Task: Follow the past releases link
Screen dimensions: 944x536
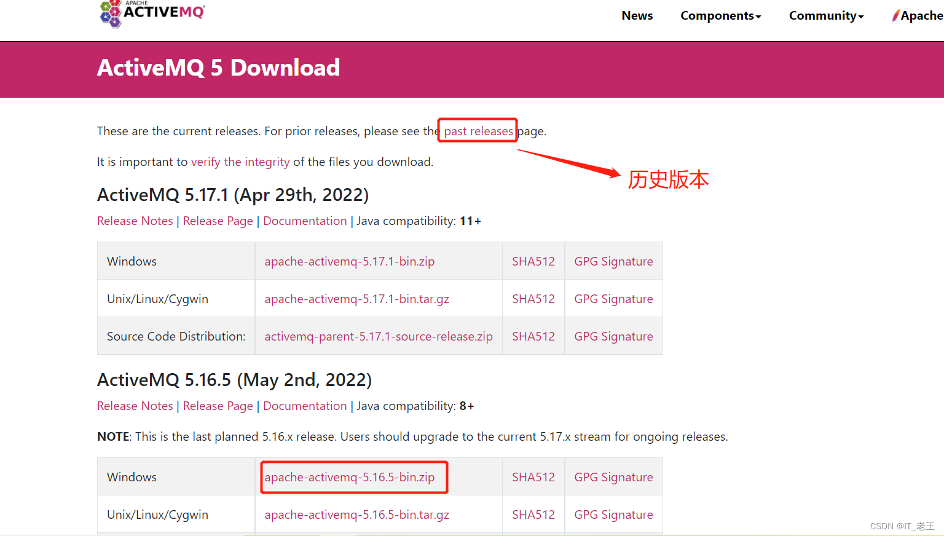Action: point(478,131)
